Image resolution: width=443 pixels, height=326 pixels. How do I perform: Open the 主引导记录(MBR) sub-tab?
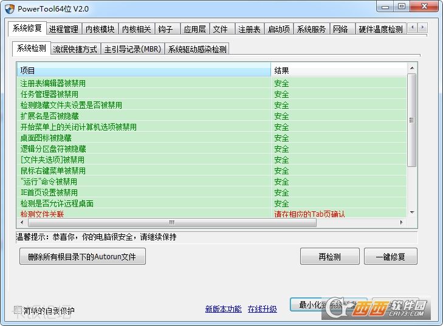coord(132,49)
